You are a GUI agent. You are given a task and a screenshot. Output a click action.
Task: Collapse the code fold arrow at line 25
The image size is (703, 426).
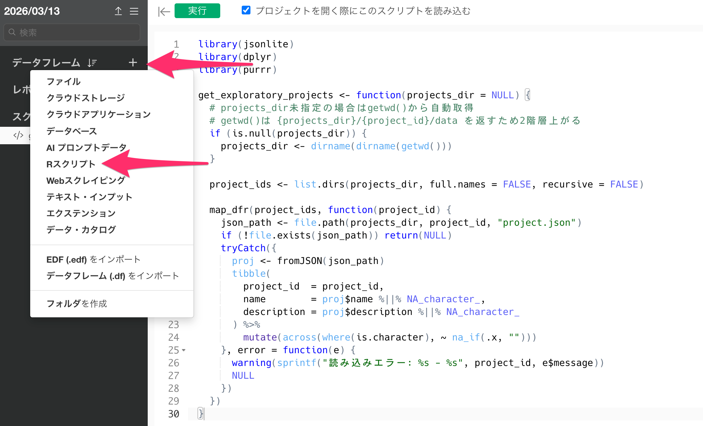(184, 350)
